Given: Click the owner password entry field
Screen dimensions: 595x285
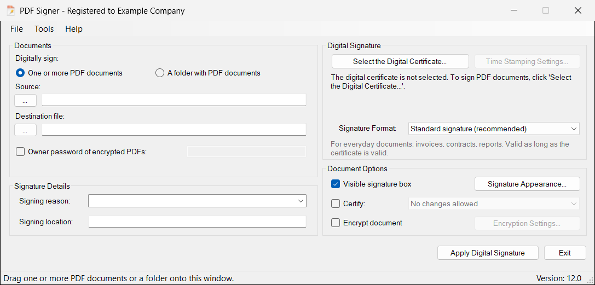Looking at the screenshot, I should (247, 152).
